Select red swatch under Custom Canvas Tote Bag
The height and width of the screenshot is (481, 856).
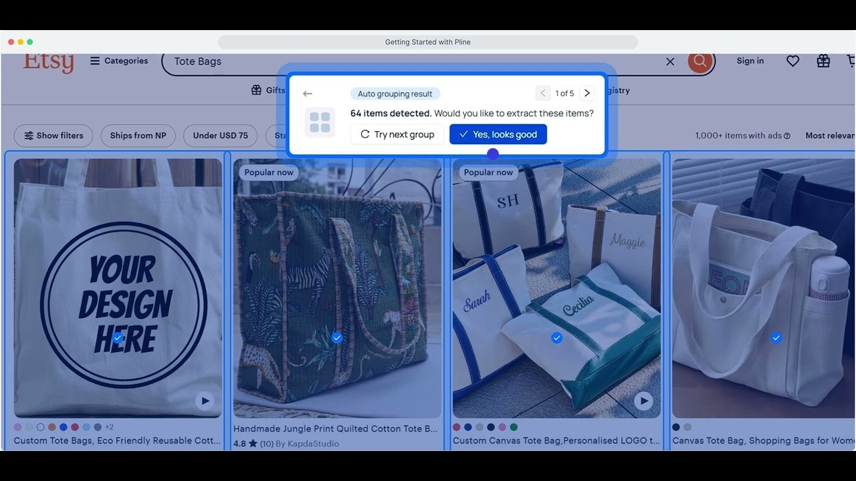(x=457, y=427)
